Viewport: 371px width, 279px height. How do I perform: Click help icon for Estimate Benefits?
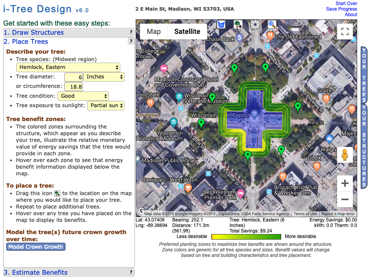pos(131,272)
